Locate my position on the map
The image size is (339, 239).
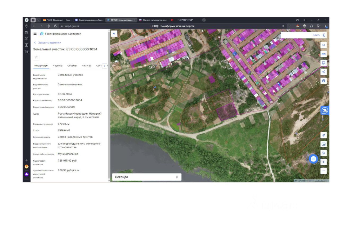click(323, 135)
